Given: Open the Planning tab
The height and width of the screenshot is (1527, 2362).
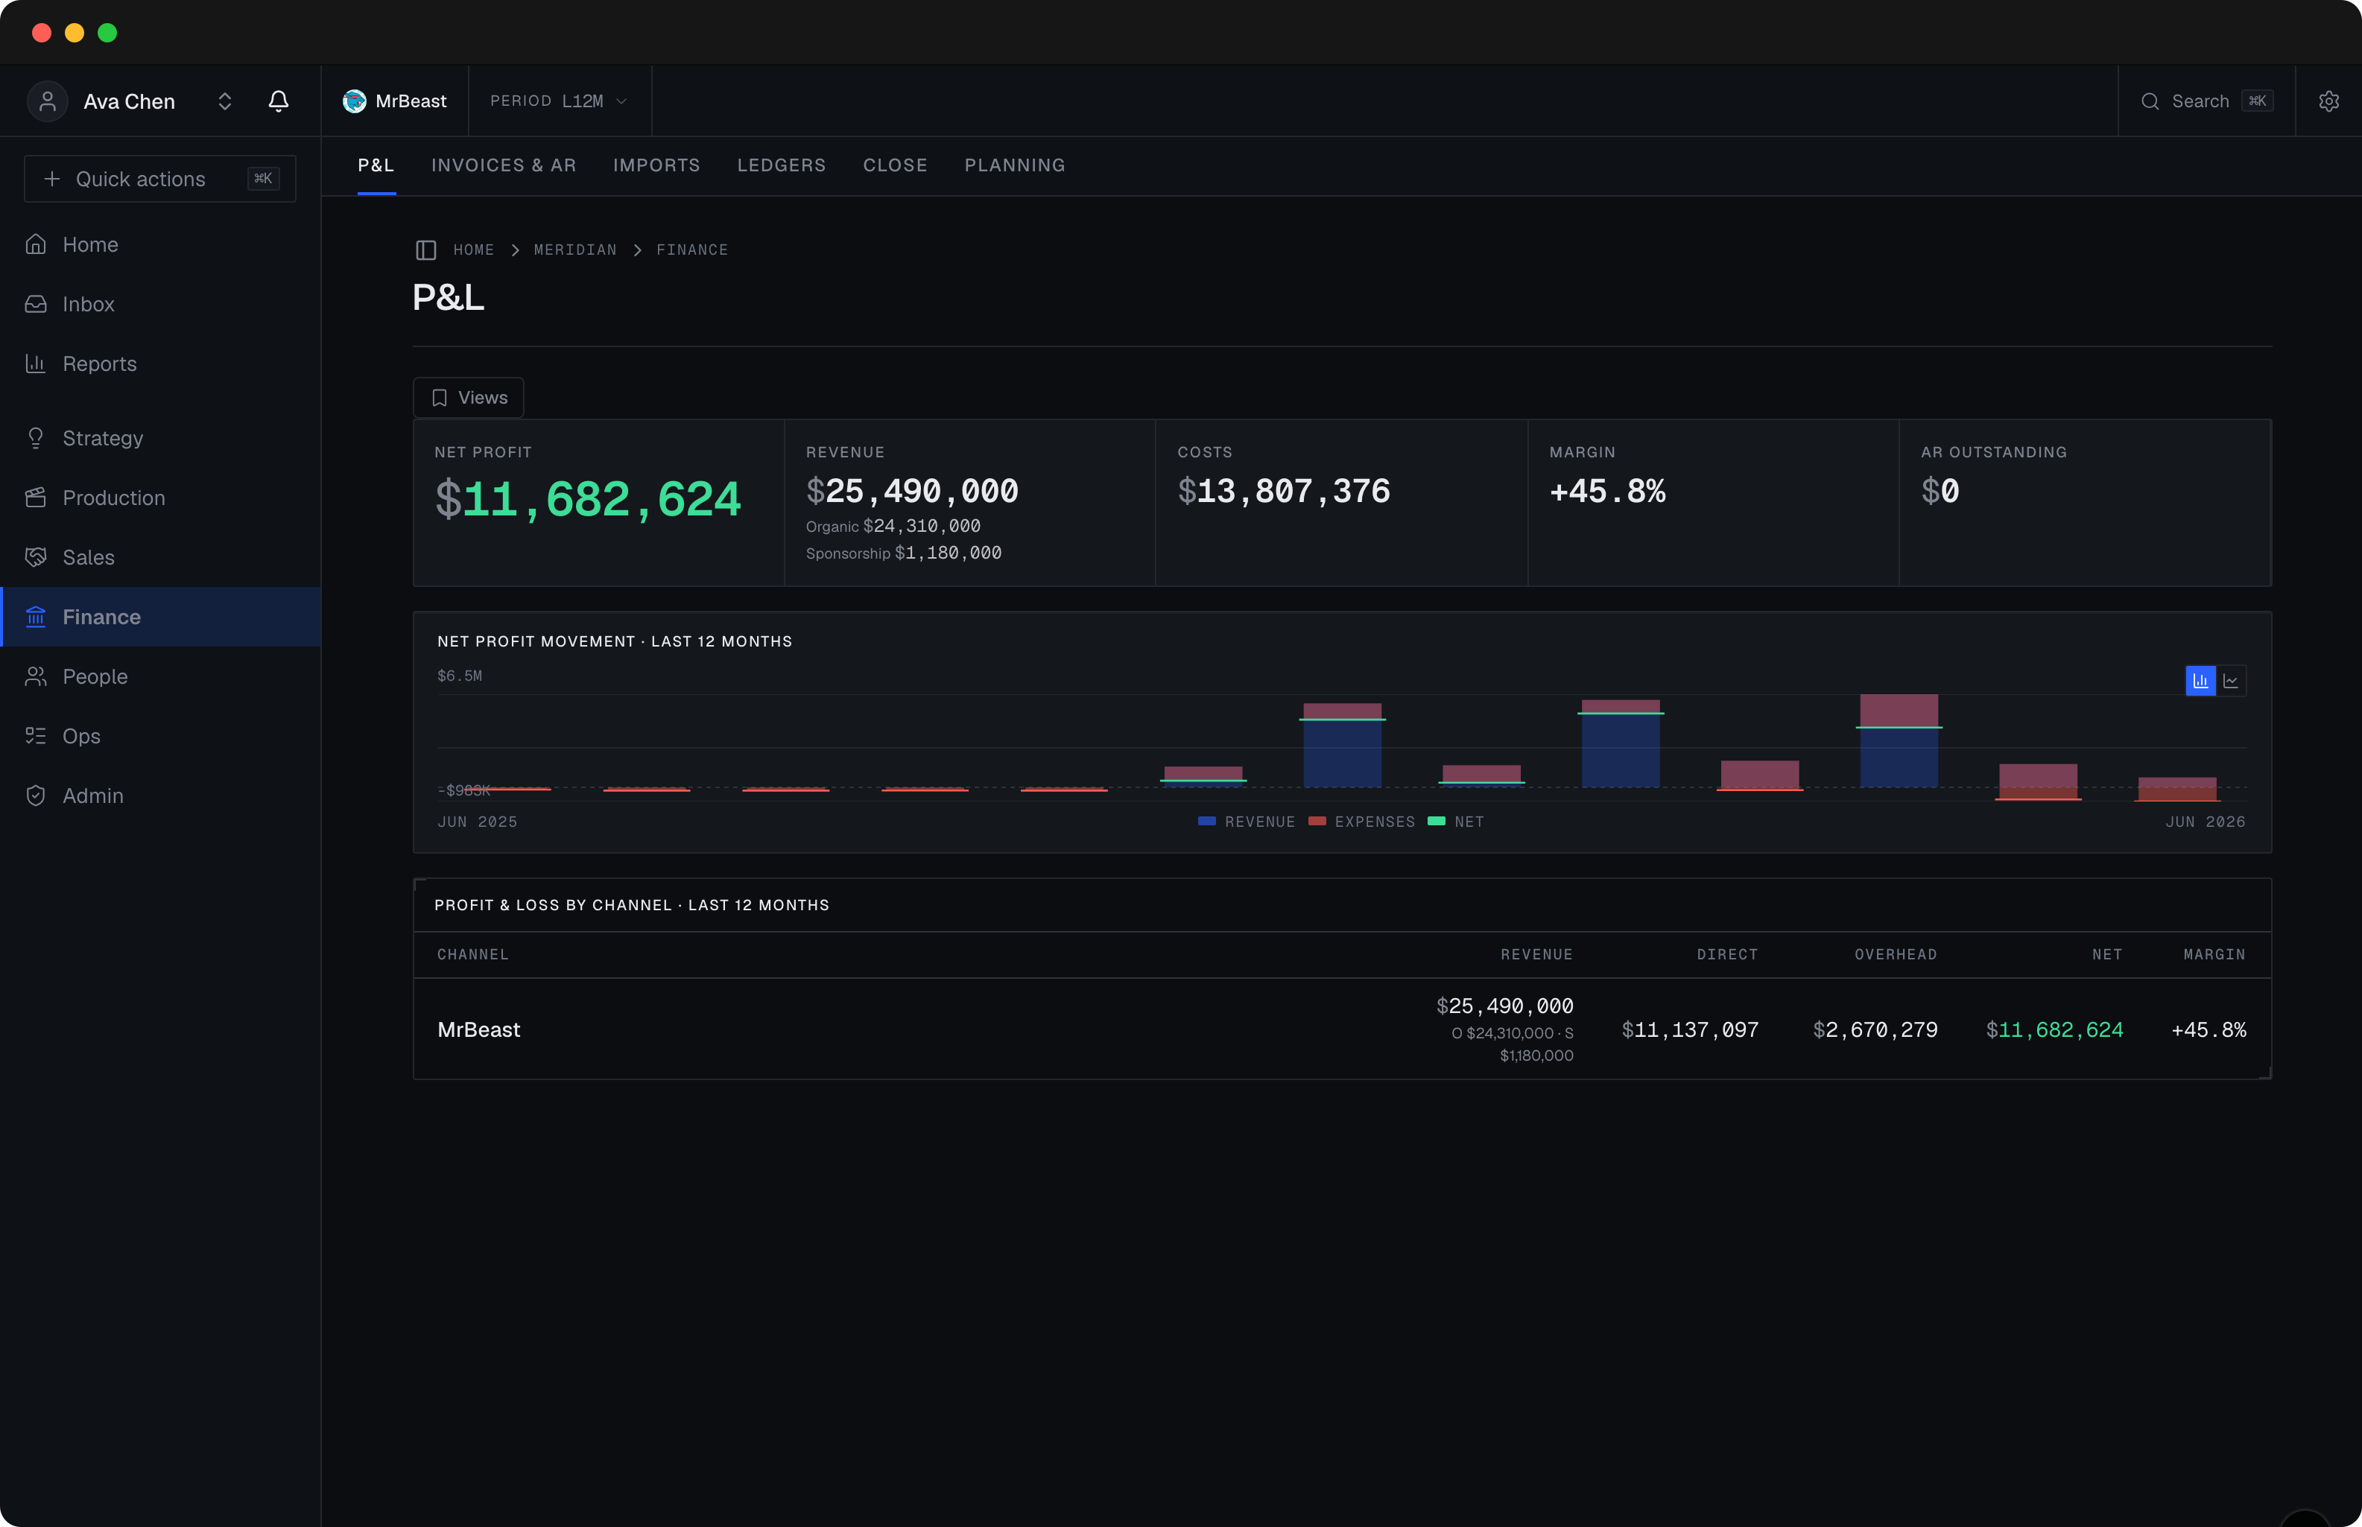Looking at the screenshot, I should tap(1014, 165).
